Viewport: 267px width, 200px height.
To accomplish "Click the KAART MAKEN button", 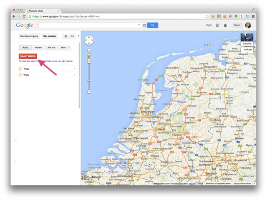I will click(28, 56).
